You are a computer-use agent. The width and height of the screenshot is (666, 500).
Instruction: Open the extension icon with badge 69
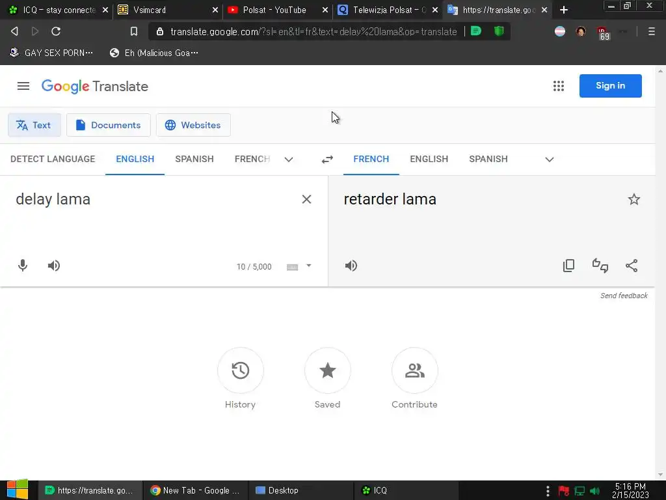pos(603,33)
